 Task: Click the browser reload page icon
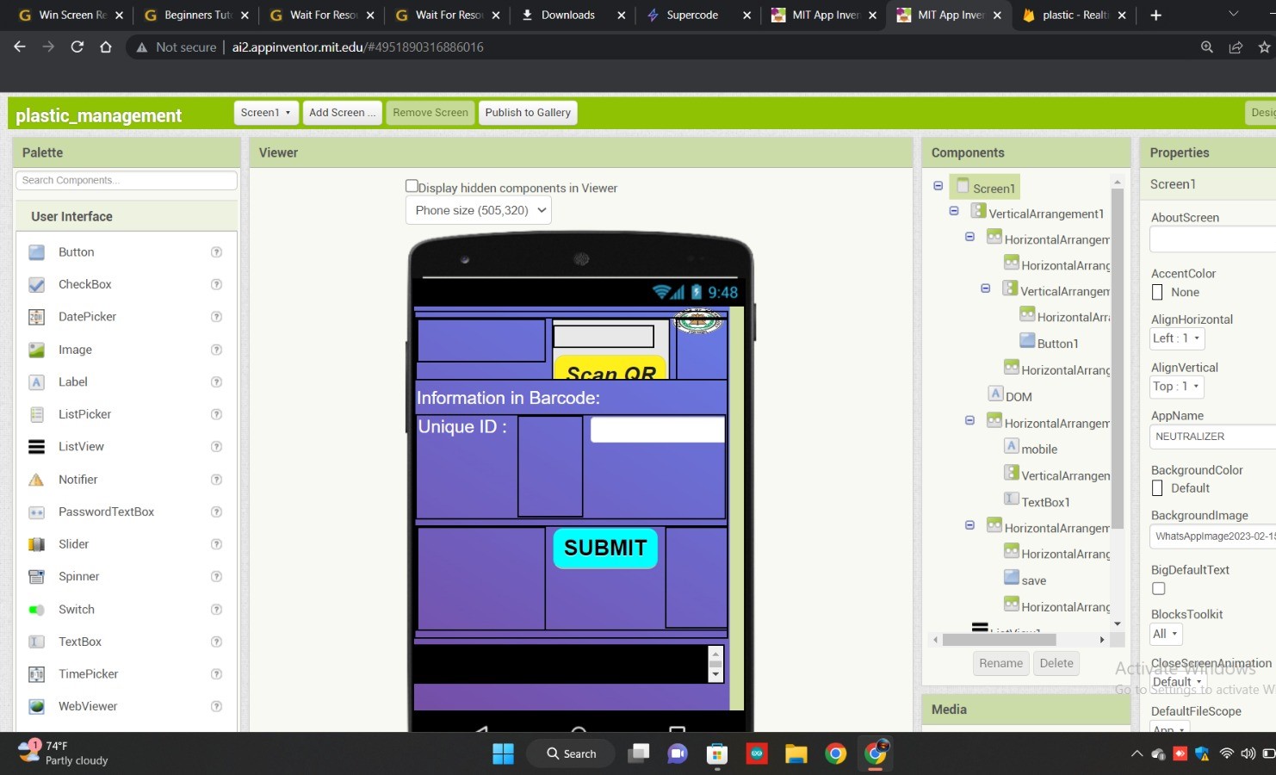point(77,47)
